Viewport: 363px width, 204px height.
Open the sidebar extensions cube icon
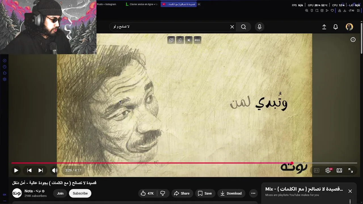pos(5,73)
